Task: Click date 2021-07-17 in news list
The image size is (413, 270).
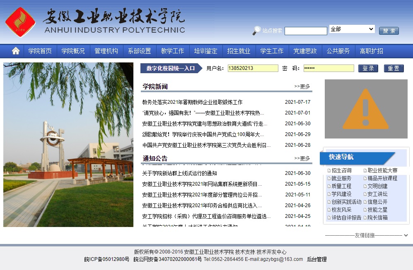Action: click(298, 102)
